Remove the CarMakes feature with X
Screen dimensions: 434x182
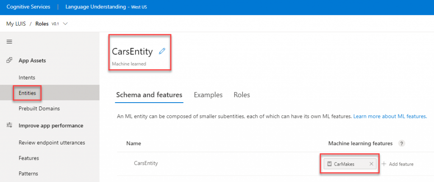click(371, 164)
